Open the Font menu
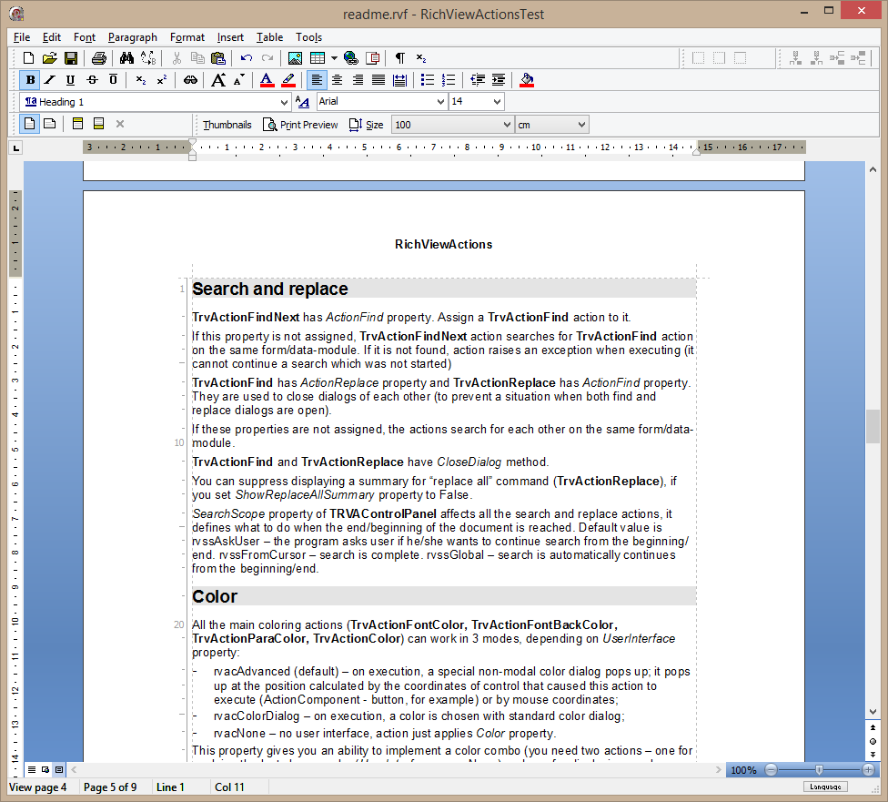The width and height of the screenshot is (888, 802). tap(85, 37)
